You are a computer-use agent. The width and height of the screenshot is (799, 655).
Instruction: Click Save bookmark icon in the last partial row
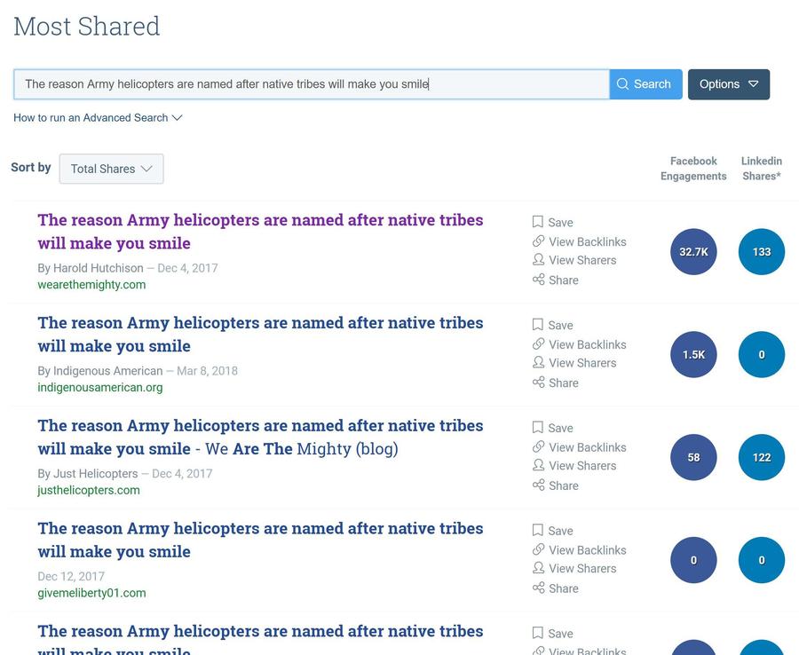point(538,633)
